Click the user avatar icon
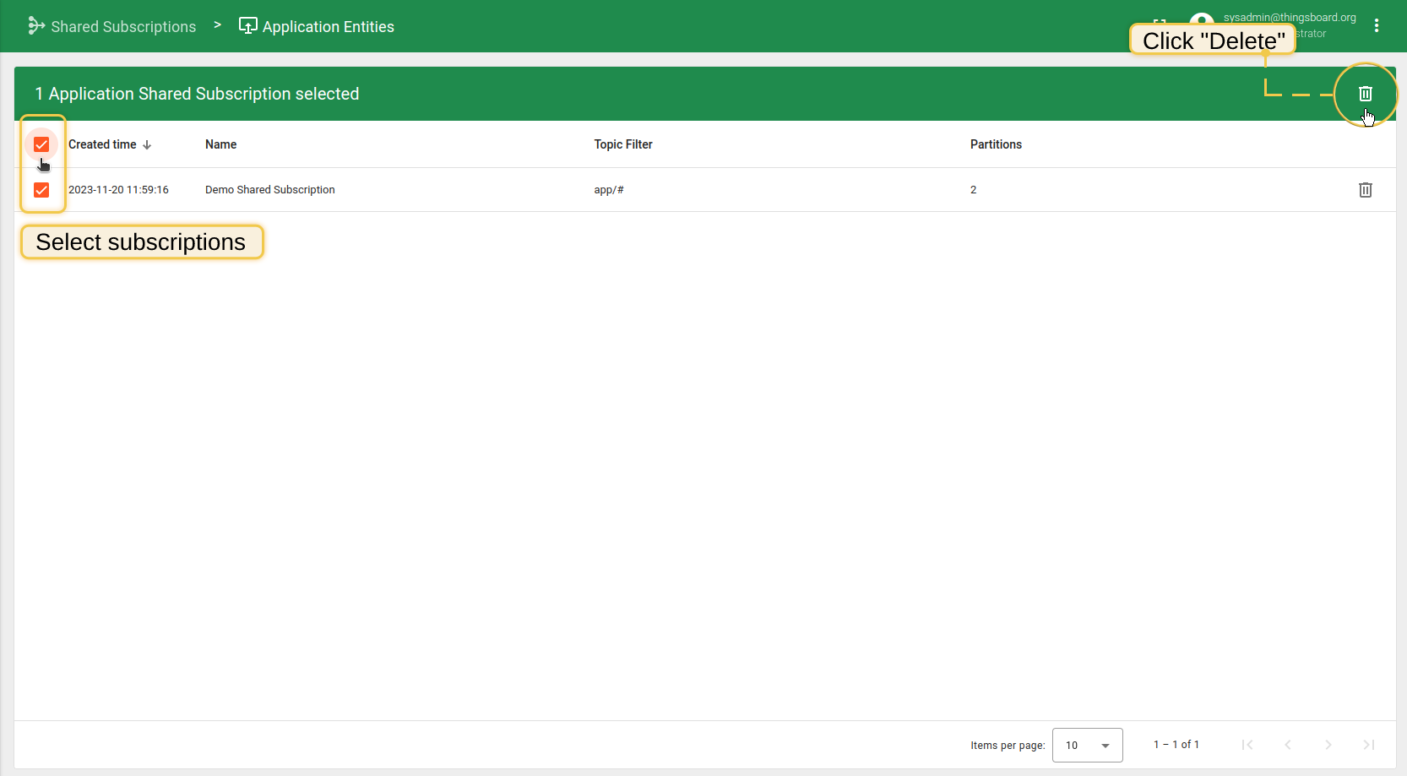Image resolution: width=1407 pixels, height=776 pixels. coord(1201,19)
